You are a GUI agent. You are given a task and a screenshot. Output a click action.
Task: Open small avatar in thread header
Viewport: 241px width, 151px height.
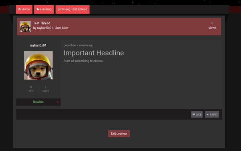[x=25, y=26]
